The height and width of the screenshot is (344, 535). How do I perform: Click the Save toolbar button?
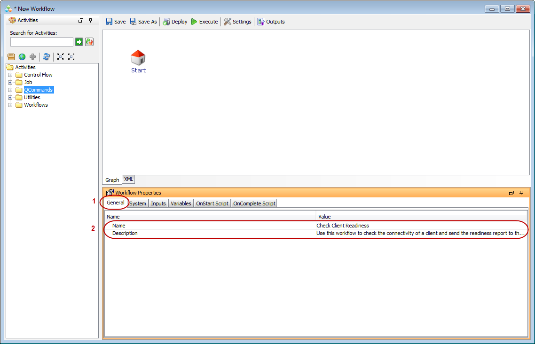115,22
